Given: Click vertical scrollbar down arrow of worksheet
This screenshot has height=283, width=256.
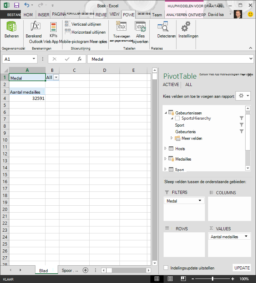Looking at the screenshot, I should (155, 263).
